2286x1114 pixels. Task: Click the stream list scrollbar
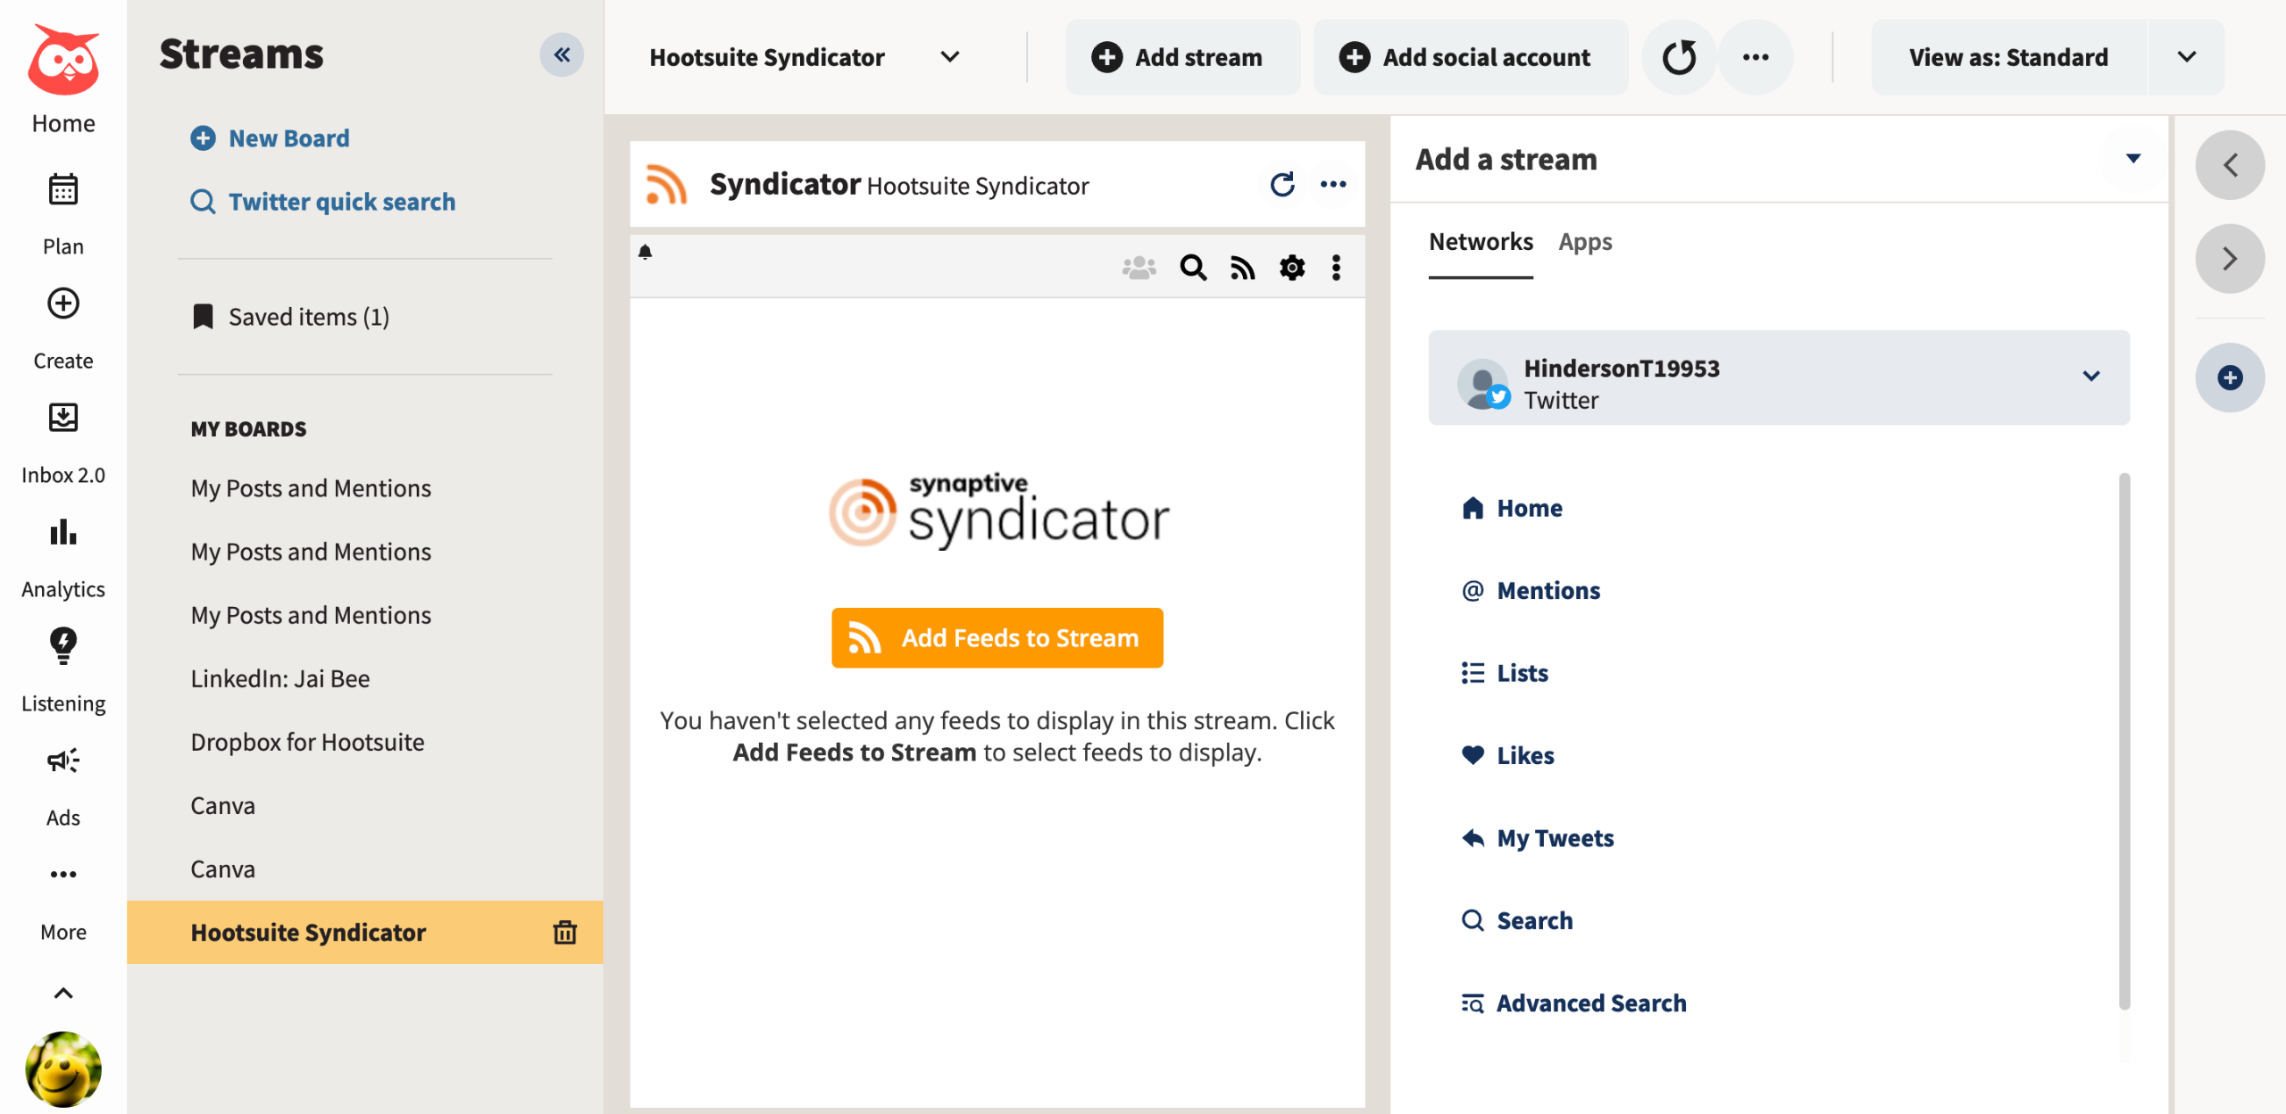pyautogui.click(x=2123, y=741)
